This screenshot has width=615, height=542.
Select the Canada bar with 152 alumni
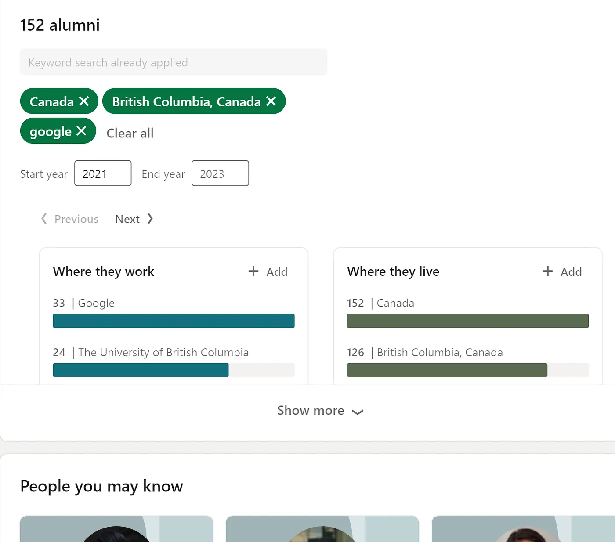pos(468,321)
